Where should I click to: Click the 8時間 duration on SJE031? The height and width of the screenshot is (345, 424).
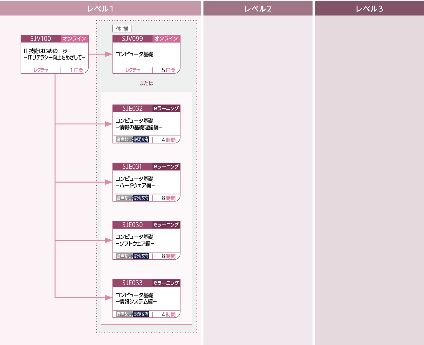coord(169,198)
